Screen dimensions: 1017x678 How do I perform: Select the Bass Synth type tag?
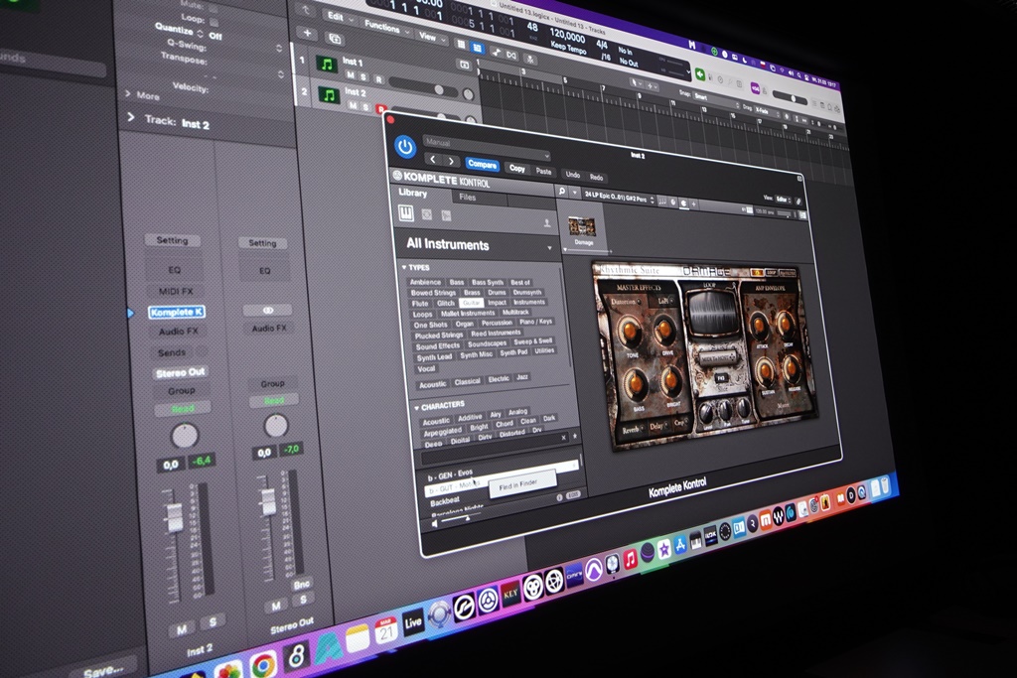pos(487,283)
